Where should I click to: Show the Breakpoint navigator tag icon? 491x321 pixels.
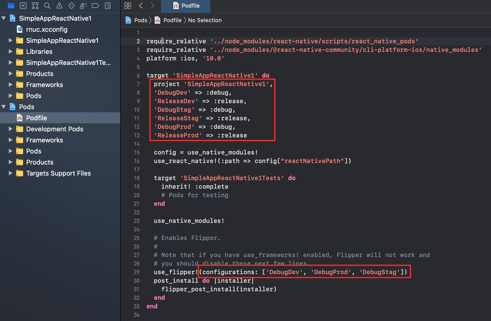point(96,5)
